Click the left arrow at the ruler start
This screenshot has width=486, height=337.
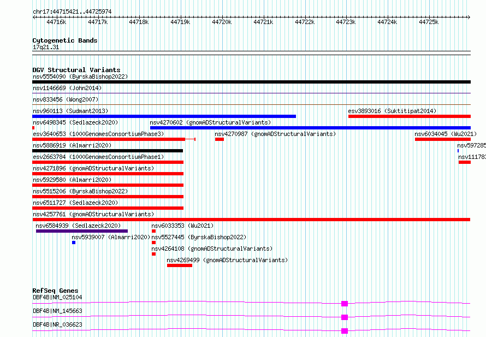point(34,17)
